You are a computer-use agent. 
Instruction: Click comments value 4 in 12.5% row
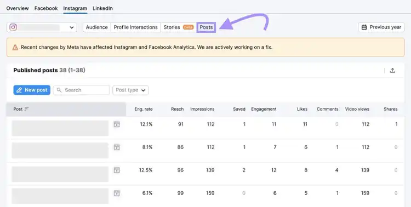[x=336, y=170]
